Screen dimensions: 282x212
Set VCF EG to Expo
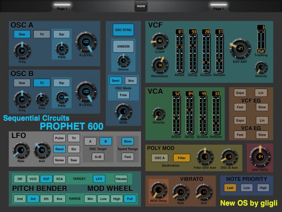point(240,93)
